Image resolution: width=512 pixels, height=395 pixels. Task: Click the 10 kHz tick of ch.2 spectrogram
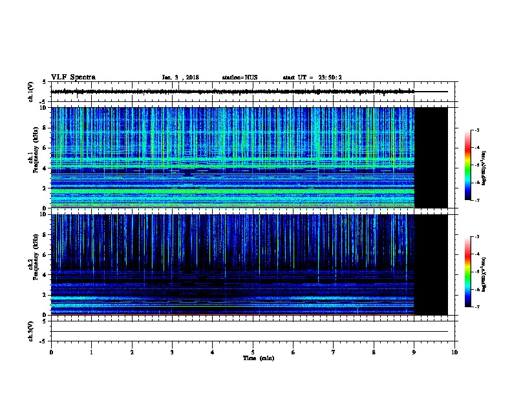pyautogui.click(x=43, y=214)
